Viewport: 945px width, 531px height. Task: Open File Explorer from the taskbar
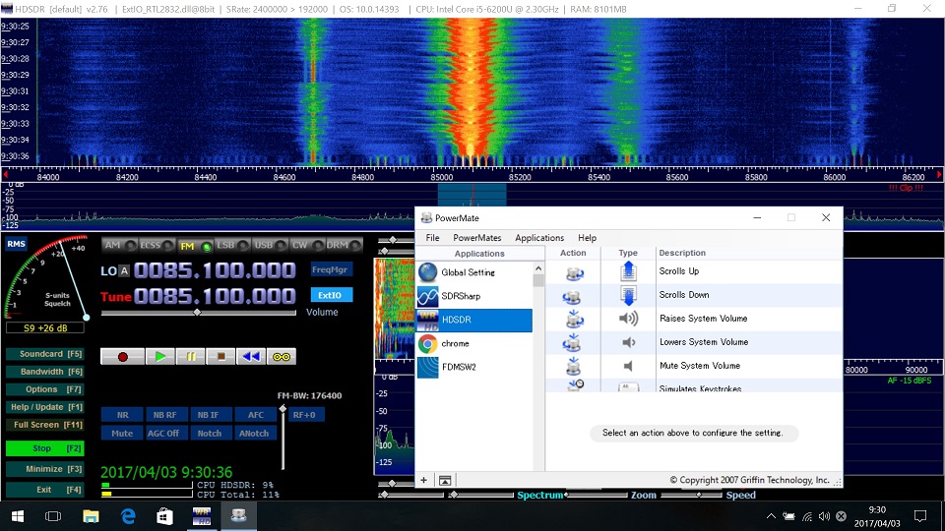(91, 516)
